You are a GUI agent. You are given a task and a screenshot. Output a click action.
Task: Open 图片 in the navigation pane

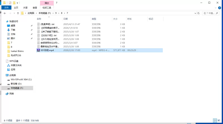click(x=13, y=38)
